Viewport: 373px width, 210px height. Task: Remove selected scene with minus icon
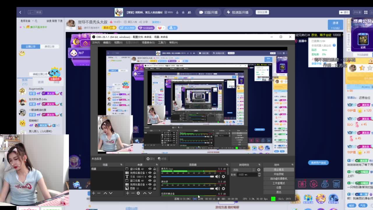[99, 193]
